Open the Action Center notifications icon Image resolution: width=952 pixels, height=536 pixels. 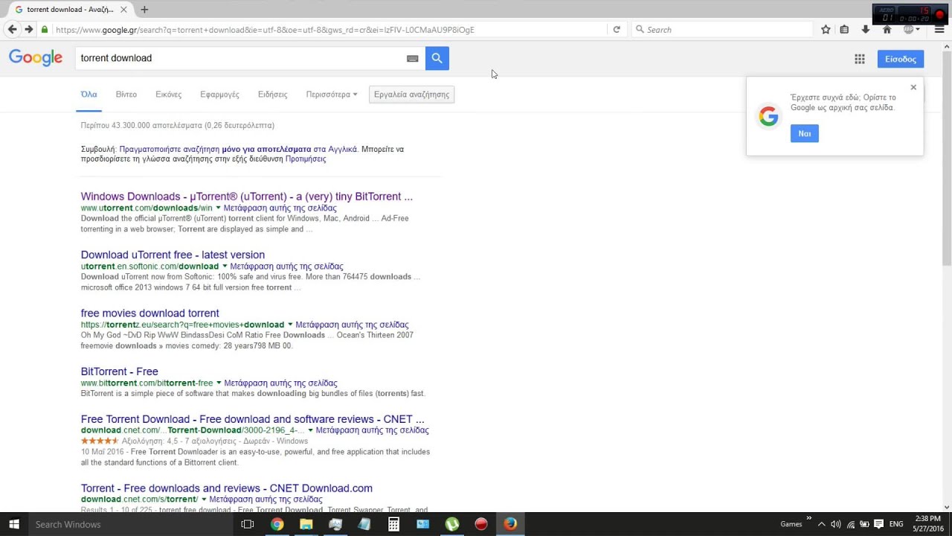click(879, 524)
